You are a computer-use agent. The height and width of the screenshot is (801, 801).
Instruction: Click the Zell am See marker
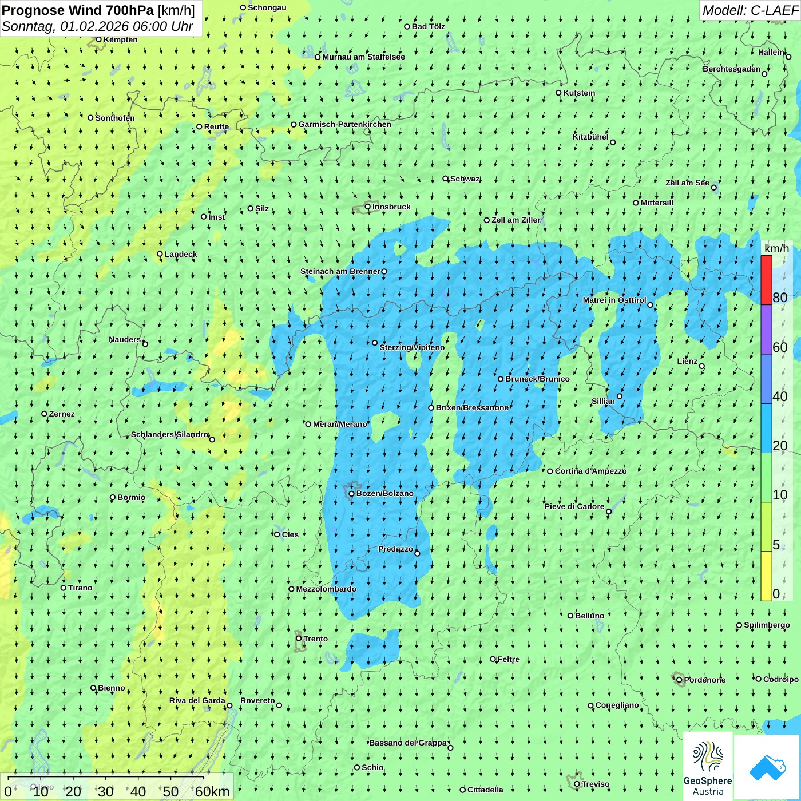pyautogui.click(x=713, y=188)
